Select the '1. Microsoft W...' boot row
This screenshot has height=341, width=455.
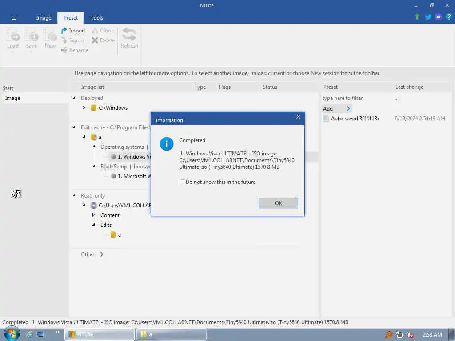point(131,176)
